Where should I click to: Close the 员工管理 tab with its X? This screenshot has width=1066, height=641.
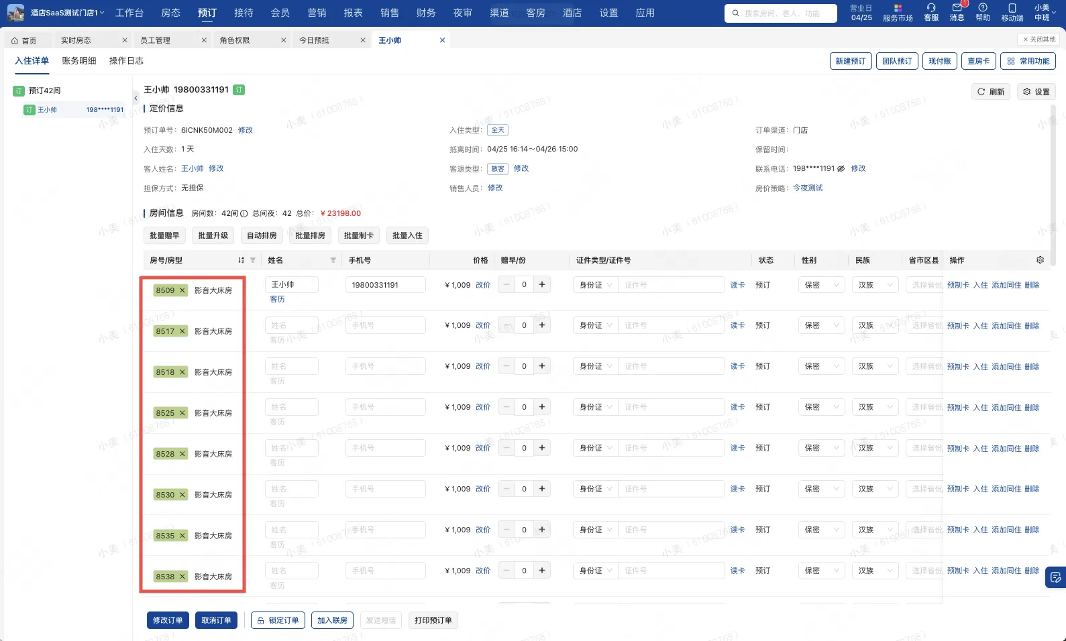(204, 40)
